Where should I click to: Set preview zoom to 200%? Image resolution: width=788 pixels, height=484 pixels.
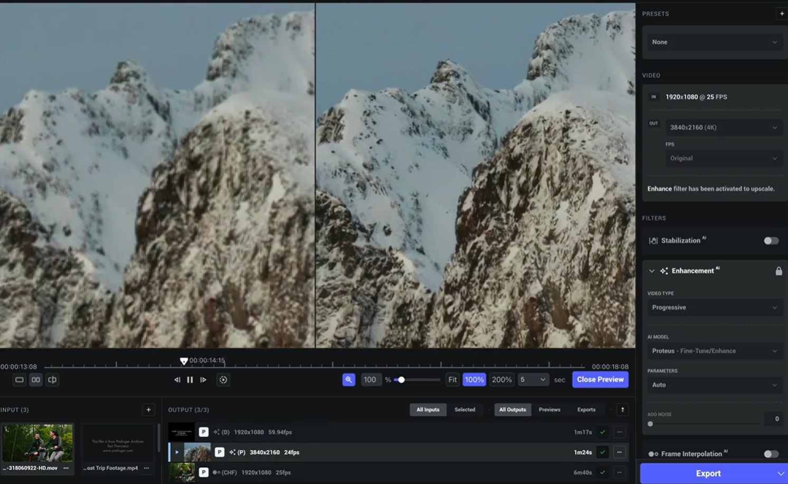tap(501, 379)
